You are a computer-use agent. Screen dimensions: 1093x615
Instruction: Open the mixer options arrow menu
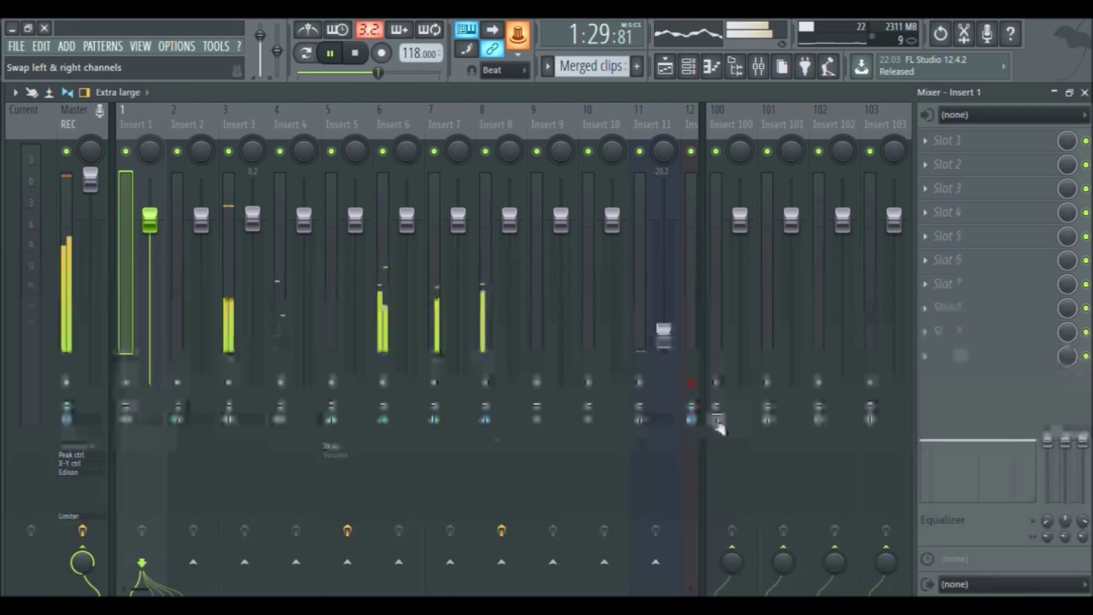tap(15, 92)
